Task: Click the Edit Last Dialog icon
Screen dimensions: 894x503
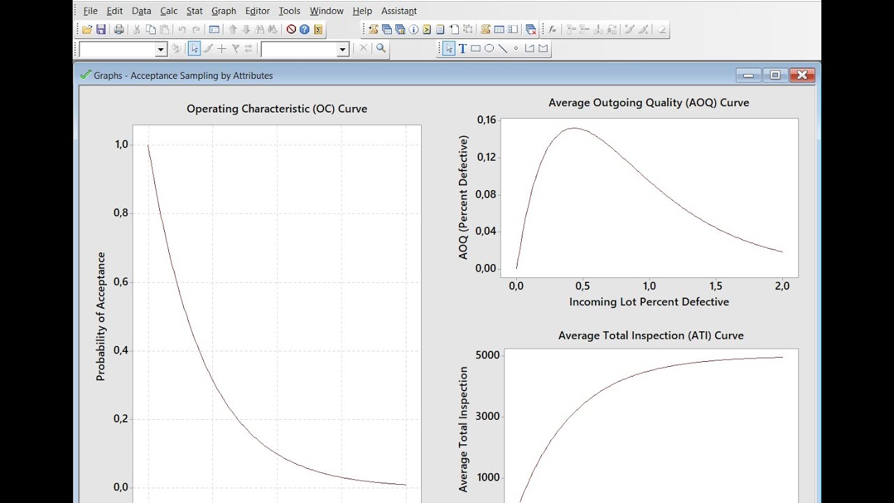Action: pos(214,29)
